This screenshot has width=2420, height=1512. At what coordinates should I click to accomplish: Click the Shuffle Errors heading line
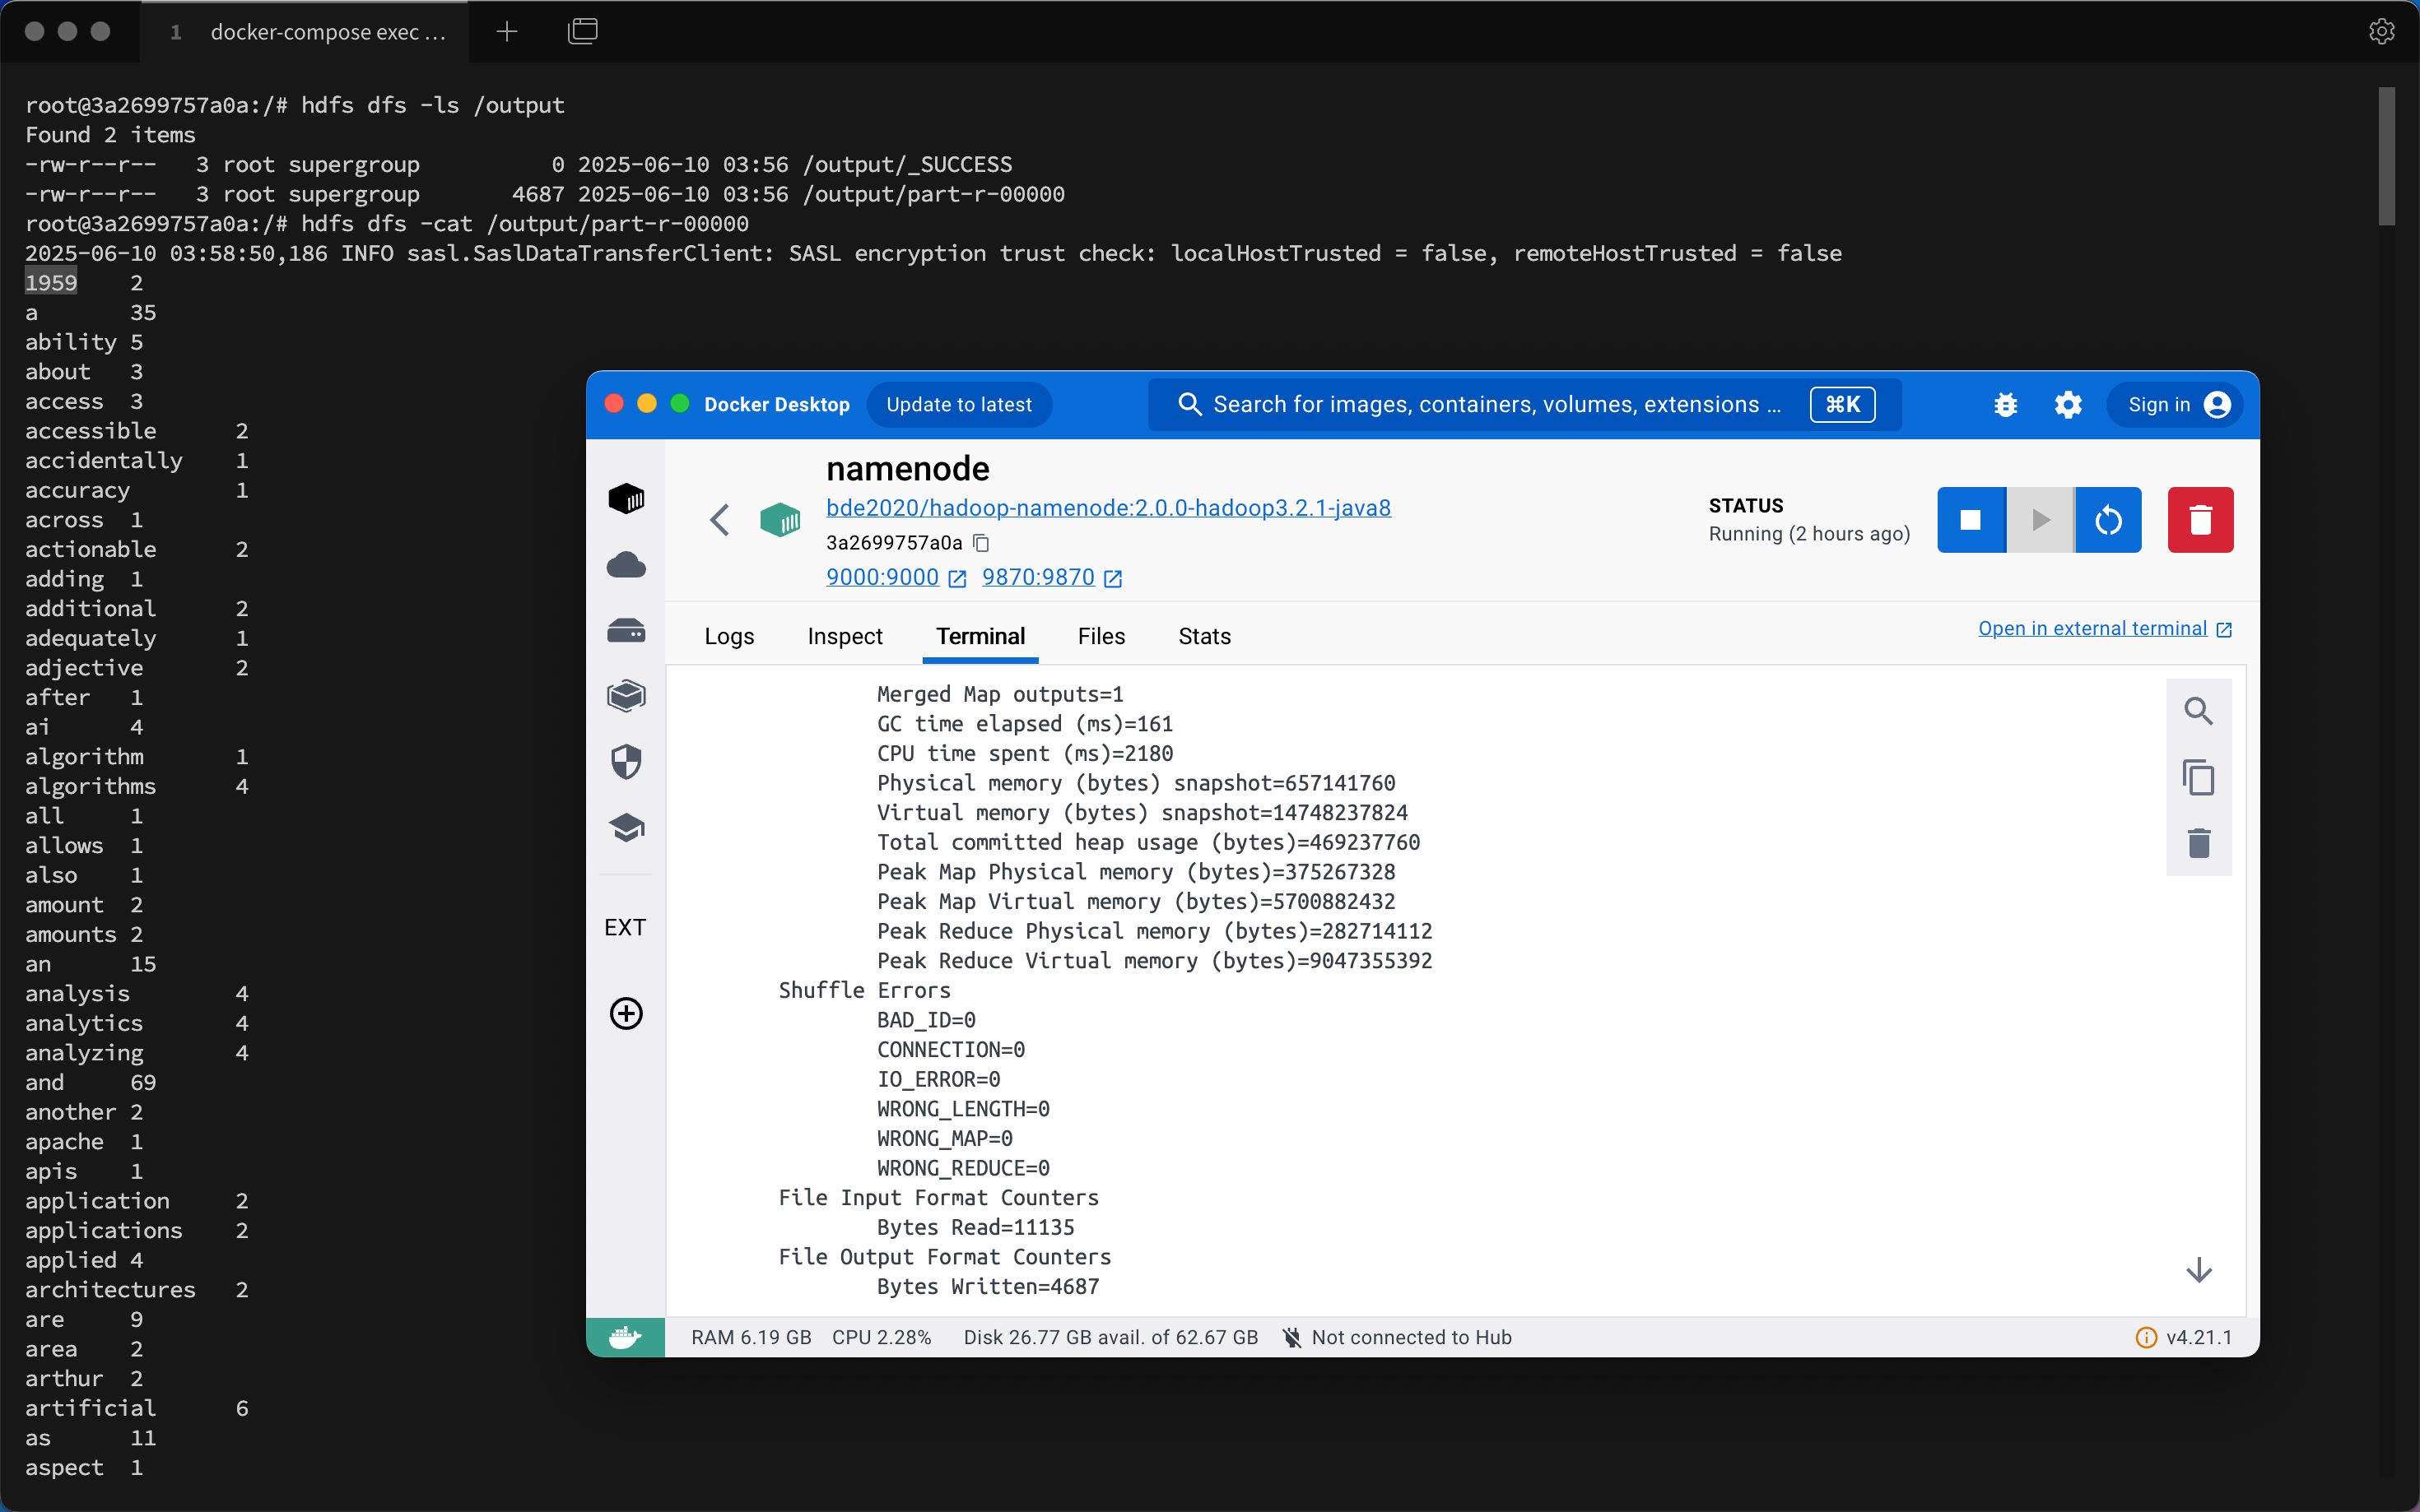[x=864, y=990]
